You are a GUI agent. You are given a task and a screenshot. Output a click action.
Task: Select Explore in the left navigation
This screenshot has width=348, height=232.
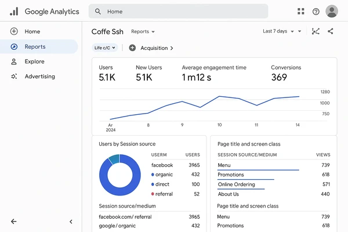point(34,61)
